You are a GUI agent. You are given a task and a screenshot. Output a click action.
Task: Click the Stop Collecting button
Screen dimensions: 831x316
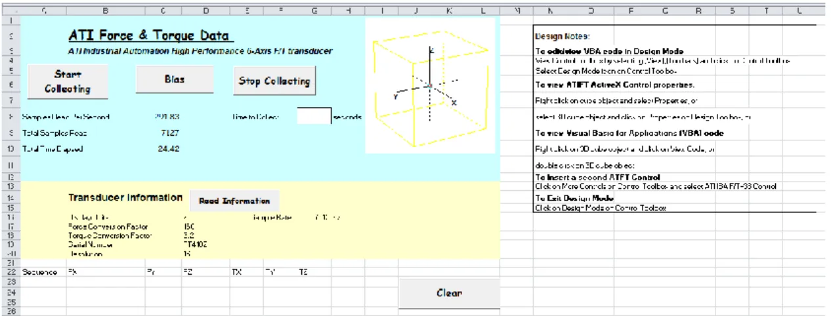273,81
